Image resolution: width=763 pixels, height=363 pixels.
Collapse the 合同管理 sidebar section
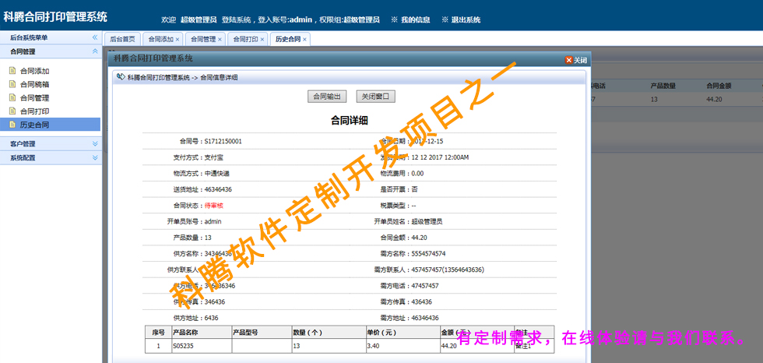[95, 51]
